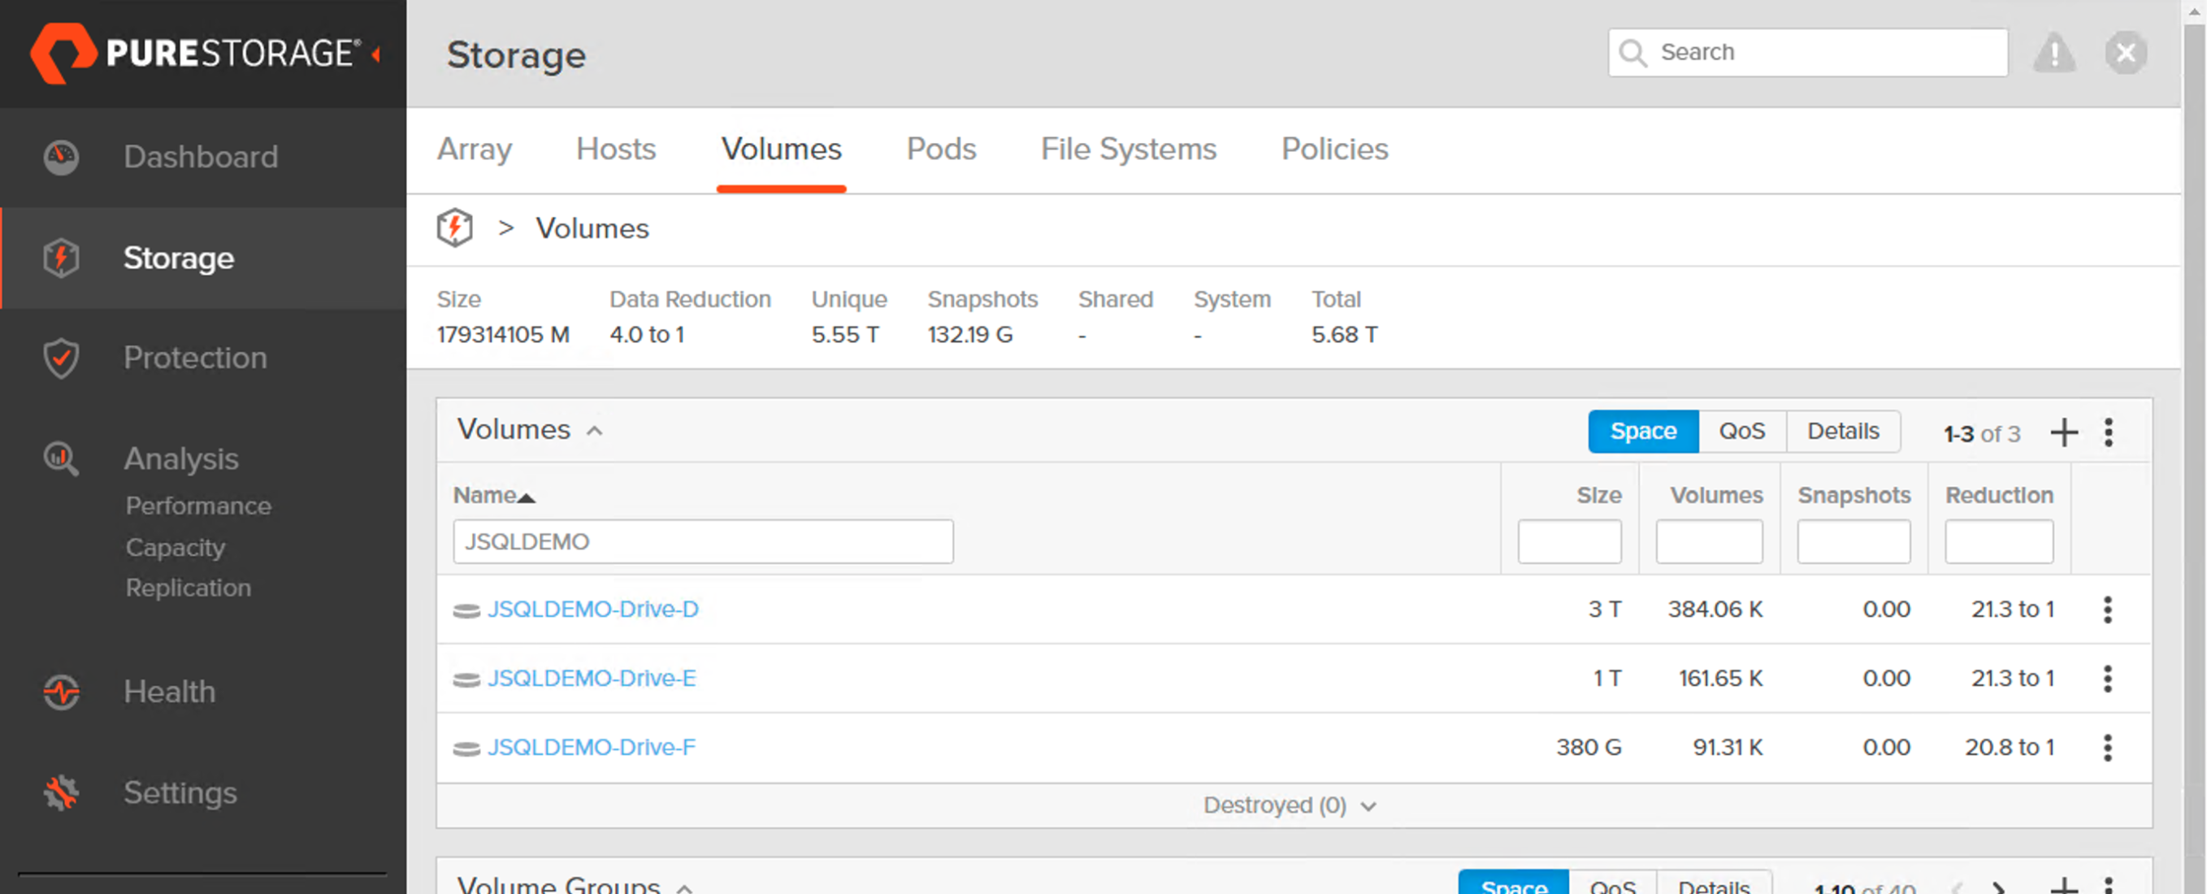Screen dimensions: 2207x894
Task: Click the plus icon to create volume
Action: (2063, 432)
